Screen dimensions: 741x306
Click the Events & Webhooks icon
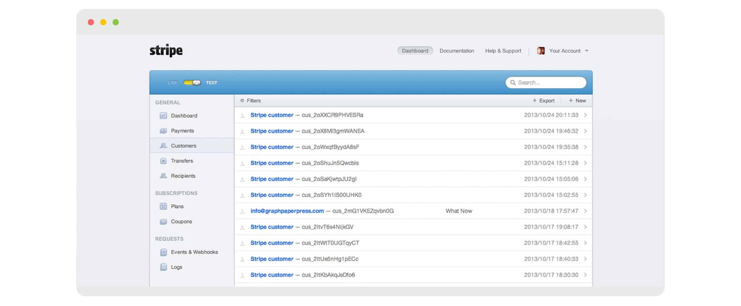coord(163,252)
